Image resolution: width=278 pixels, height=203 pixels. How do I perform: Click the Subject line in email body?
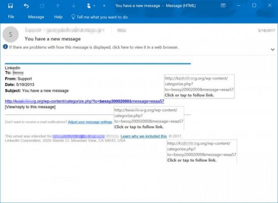click(37, 90)
